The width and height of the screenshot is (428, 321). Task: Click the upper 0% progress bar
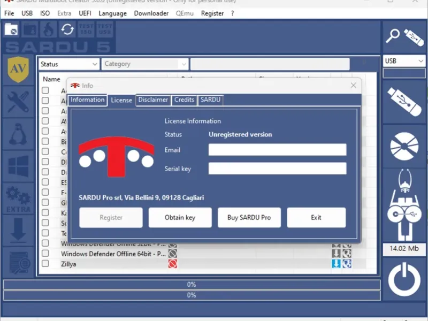(192, 285)
